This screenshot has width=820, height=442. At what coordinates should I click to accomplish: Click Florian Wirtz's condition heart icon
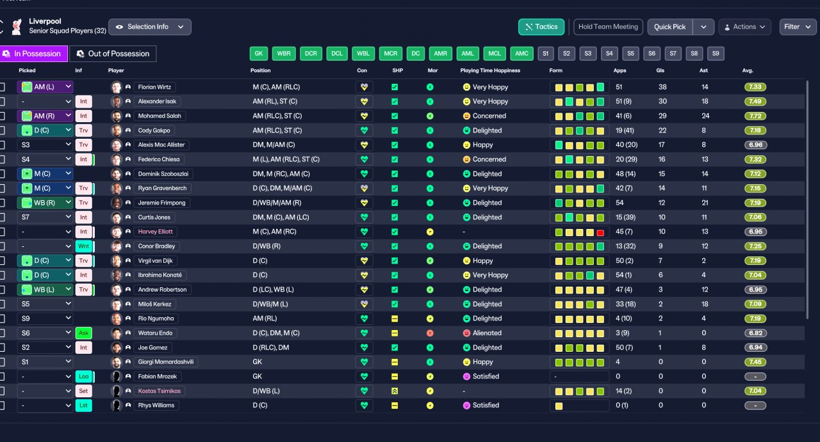[x=365, y=87]
